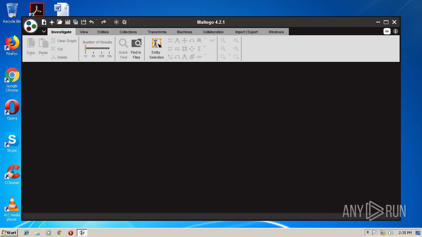422x237 pixels.
Task: Click the four-arrow move icon in ribbon
Action: coord(185,40)
